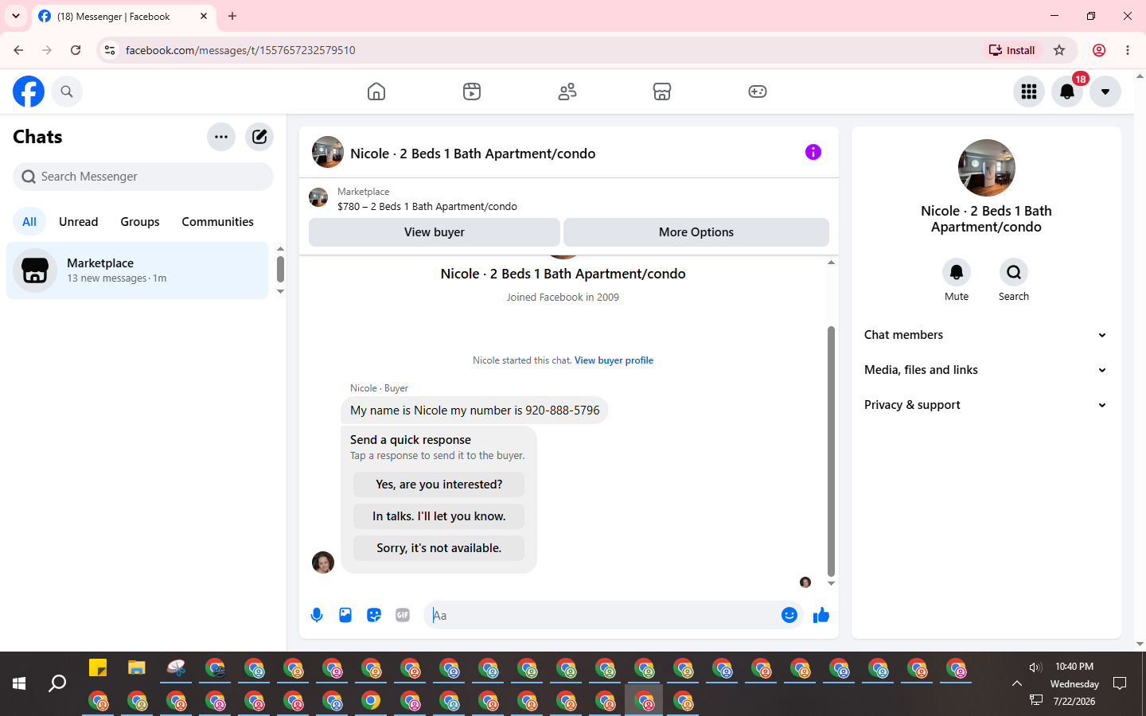Open the account dropdown arrow
Screen dimensions: 1146x716
coord(1105,91)
